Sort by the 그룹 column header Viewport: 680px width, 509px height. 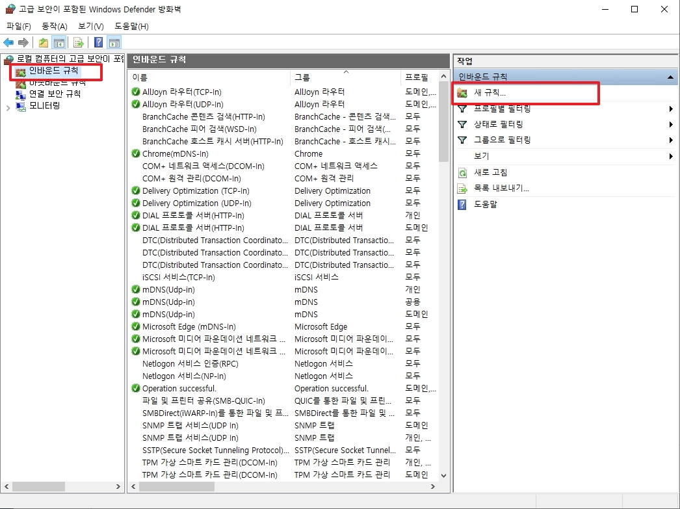[345, 77]
